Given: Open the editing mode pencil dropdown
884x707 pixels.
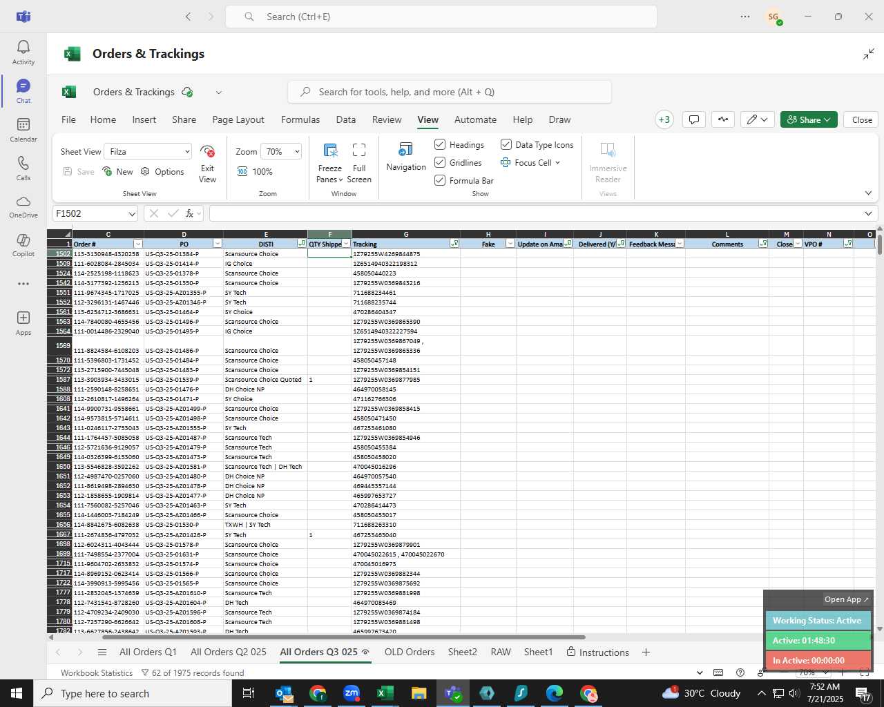Looking at the screenshot, I should [758, 119].
